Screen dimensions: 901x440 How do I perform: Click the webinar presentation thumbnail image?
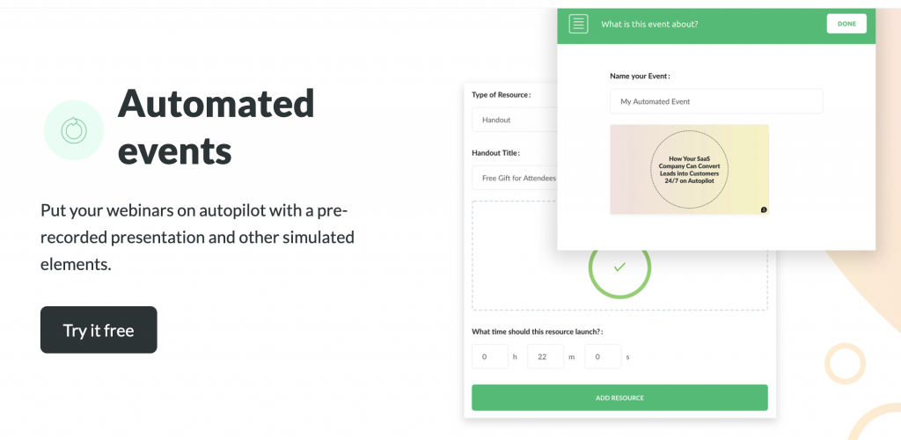689,170
